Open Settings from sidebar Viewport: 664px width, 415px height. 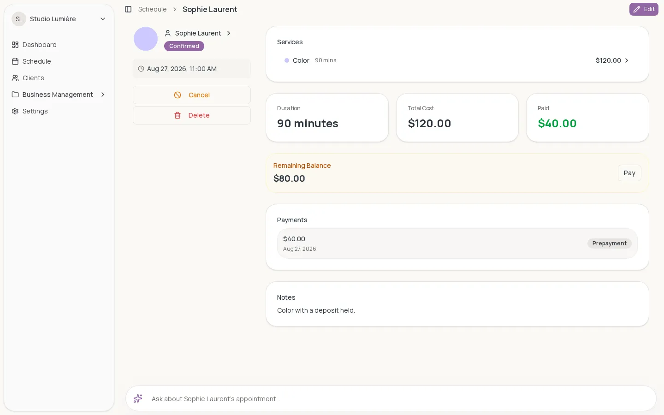(59, 111)
